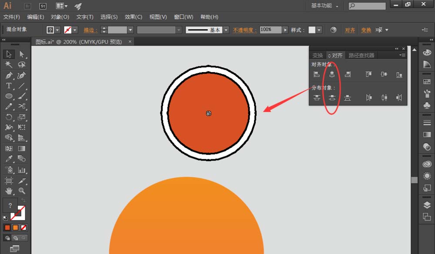Click Horizontal Align Left in Align panel

(x=317, y=74)
